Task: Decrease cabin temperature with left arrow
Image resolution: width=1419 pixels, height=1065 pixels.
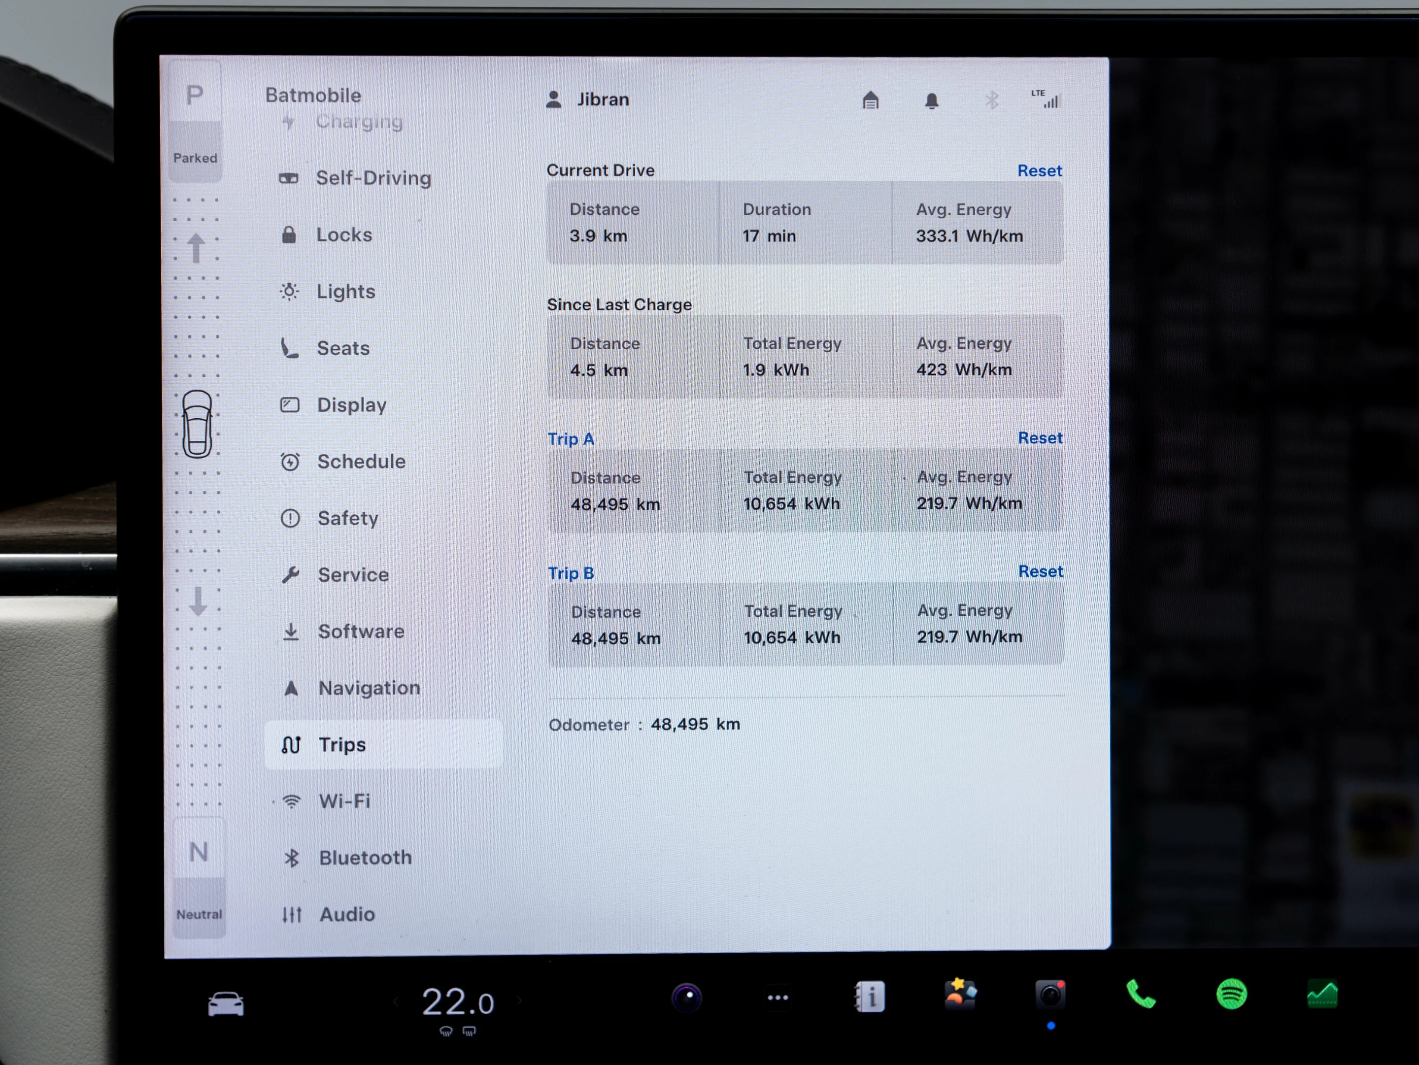Action: point(397,1001)
